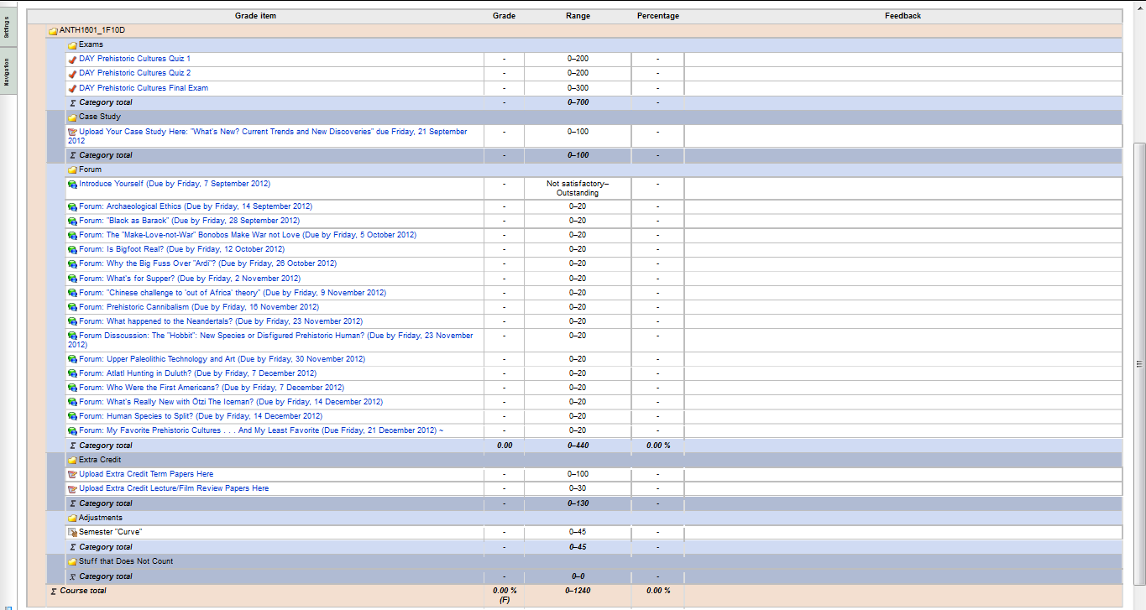The image size is (1146, 610).
Task: Click the Course total row label
Action: (x=83, y=591)
